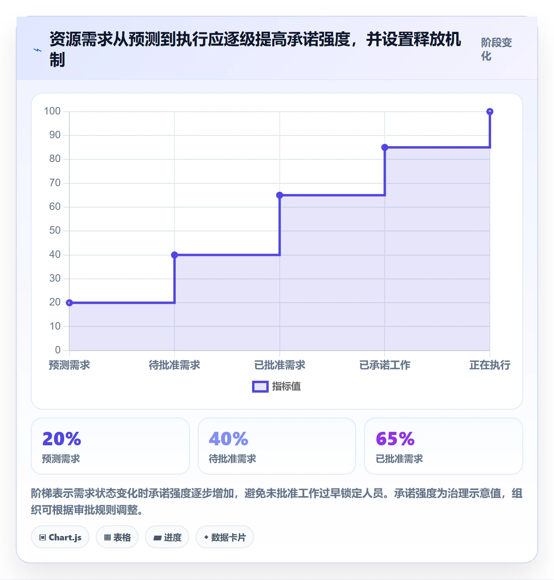Click the 阶段变化 badge in the header
The width and height of the screenshot is (554, 580).
[497, 50]
